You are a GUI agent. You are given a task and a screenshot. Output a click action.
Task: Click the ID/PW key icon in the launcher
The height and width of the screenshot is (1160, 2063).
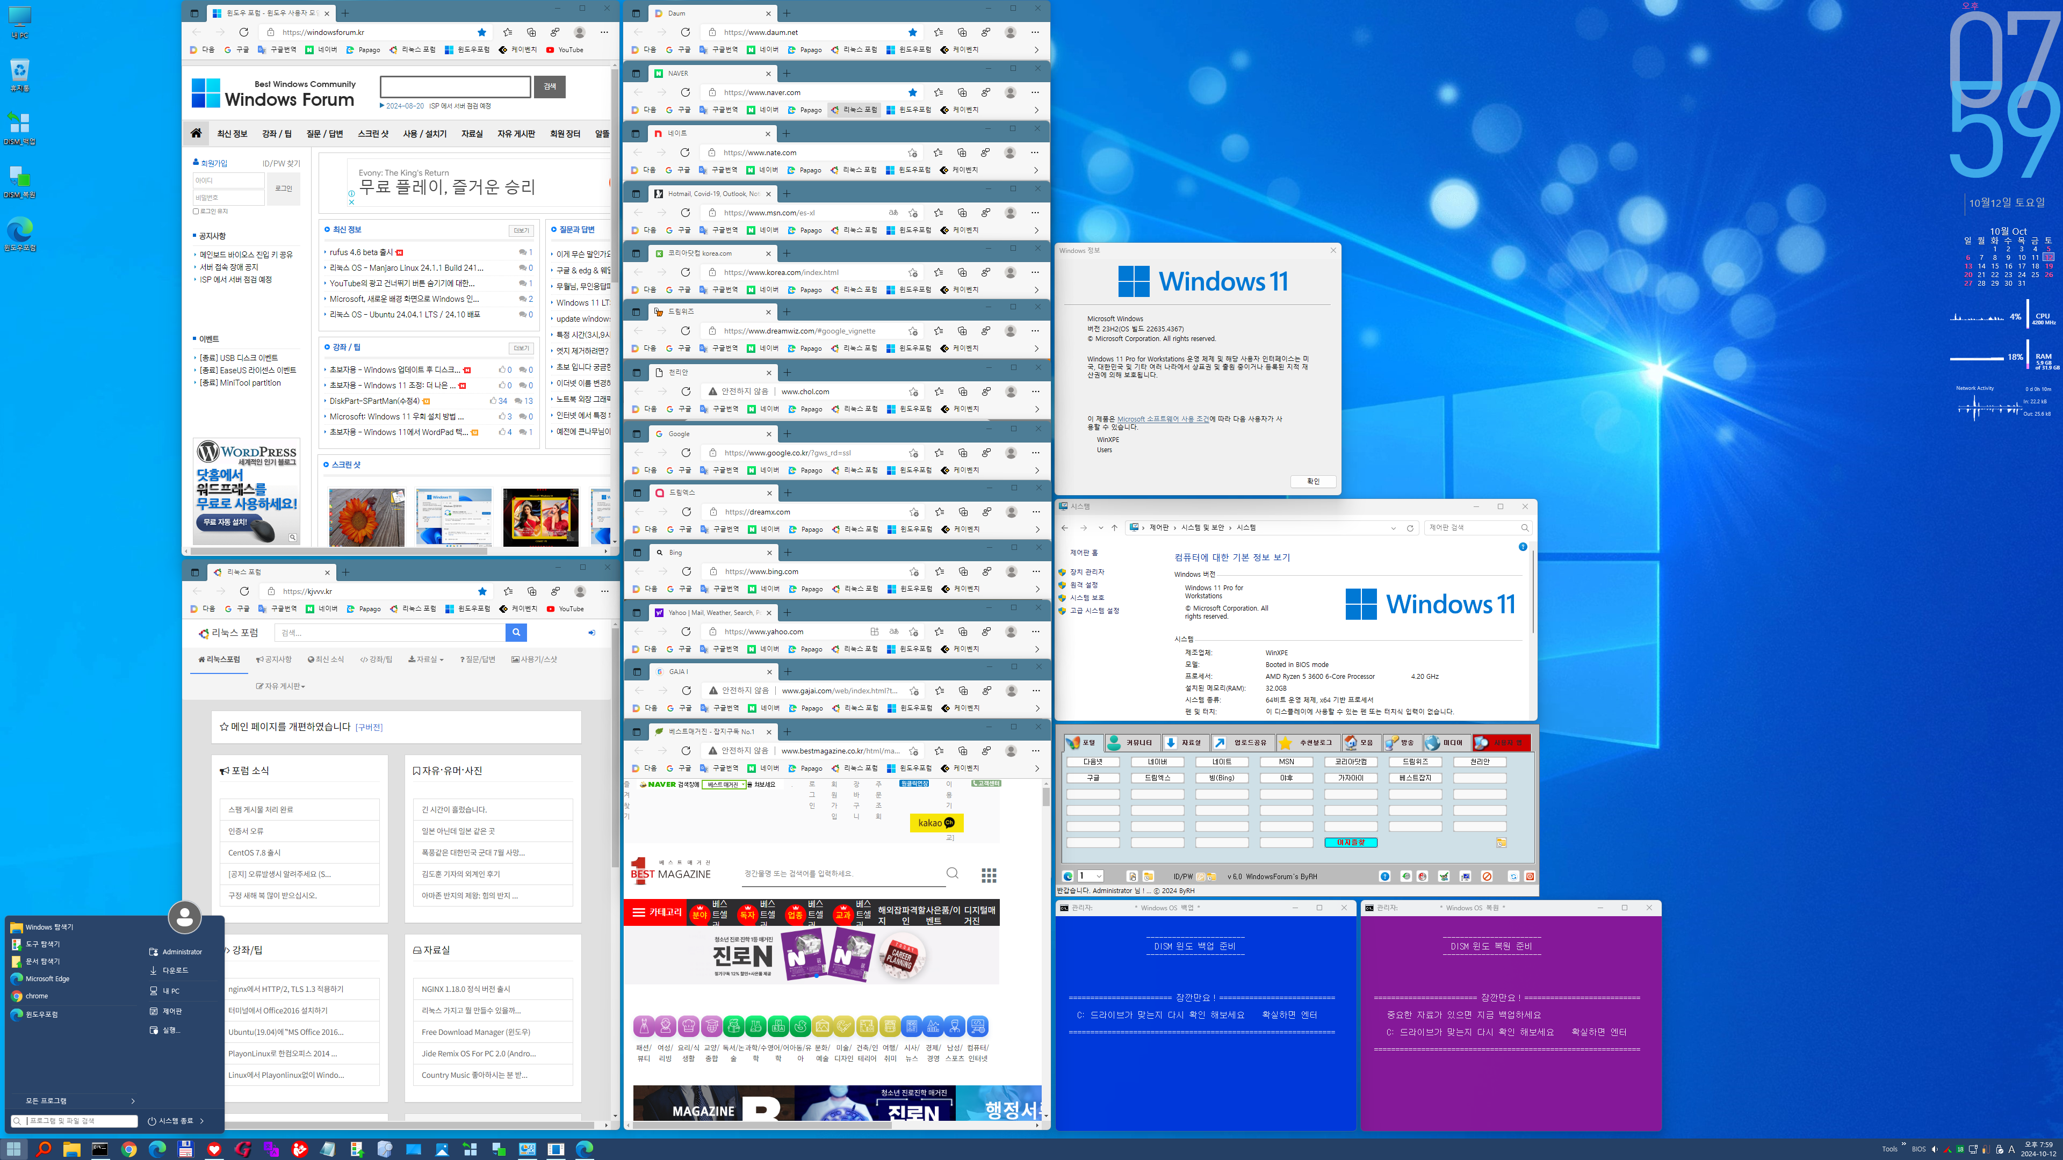pos(1201,876)
